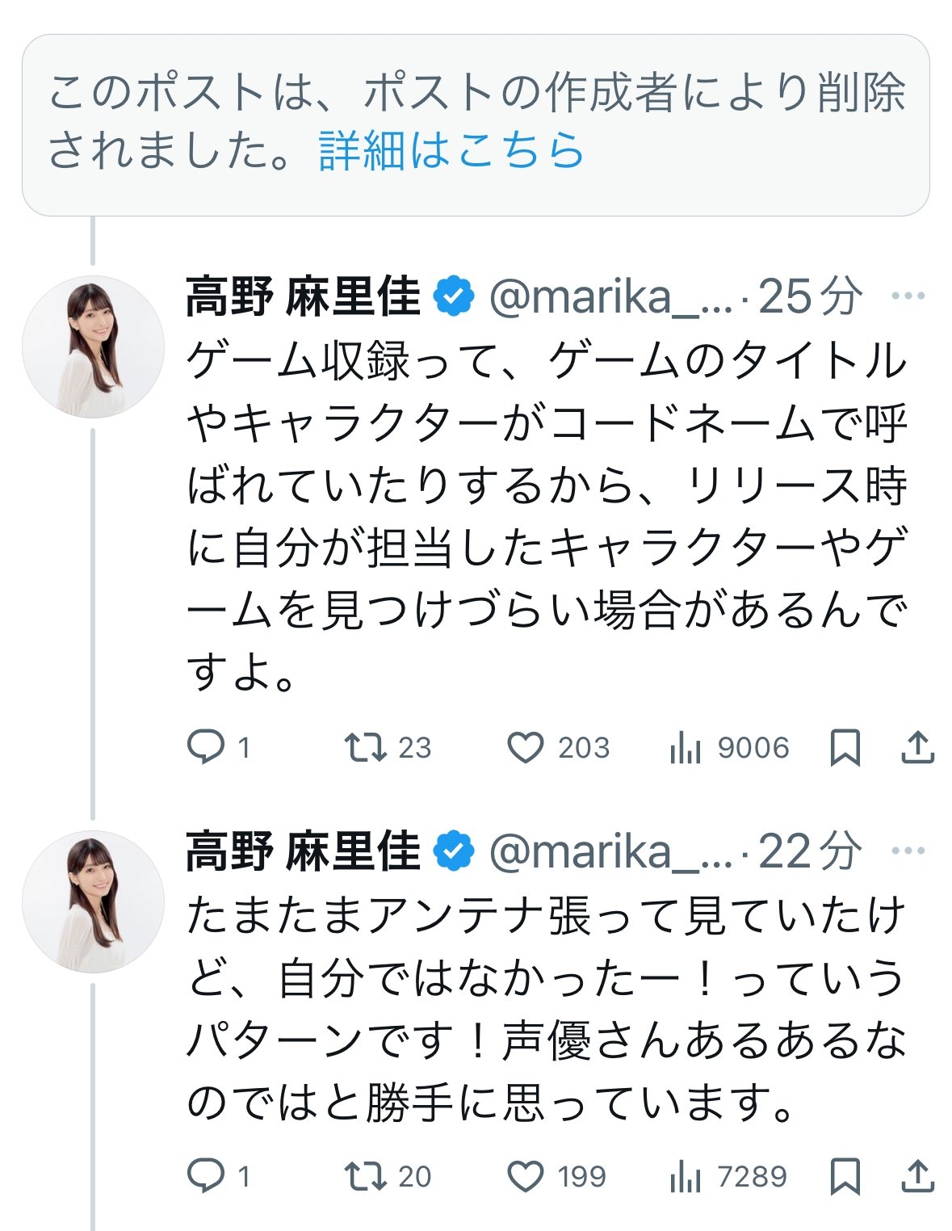Bookmark the second 高野 麻里佳 post

click(x=845, y=1176)
